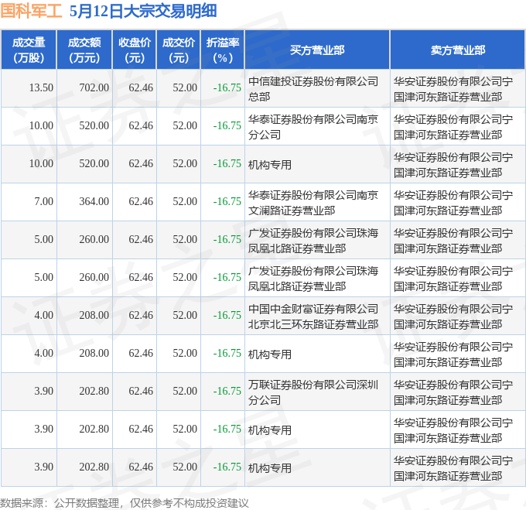Select the 成交价(元) column header
Screen dimensions: 526x510
tap(179, 50)
